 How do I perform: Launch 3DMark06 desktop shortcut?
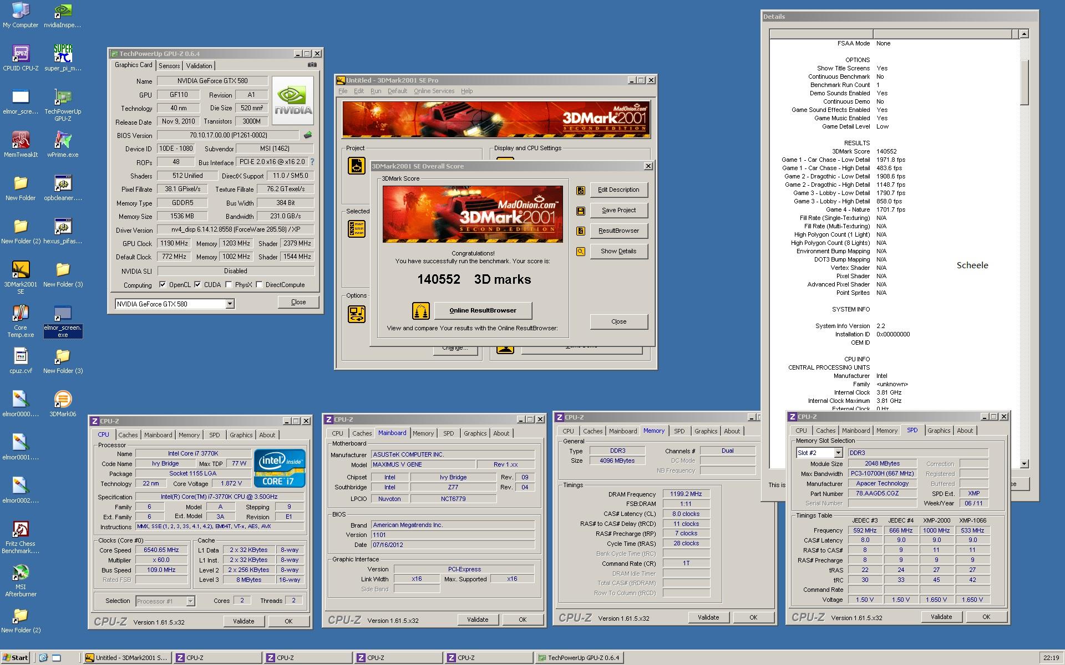point(63,404)
